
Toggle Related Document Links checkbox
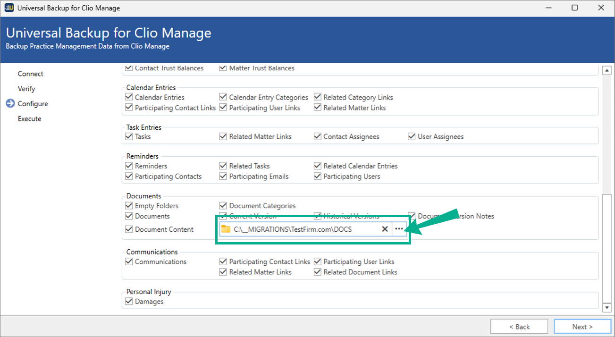(x=318, y=272)
